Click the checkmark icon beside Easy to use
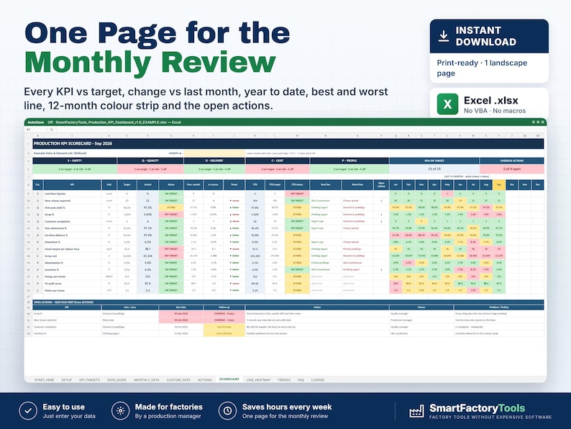Image resolution: width=571 pixels, height=429 pixels. click(x=28, y=411)
